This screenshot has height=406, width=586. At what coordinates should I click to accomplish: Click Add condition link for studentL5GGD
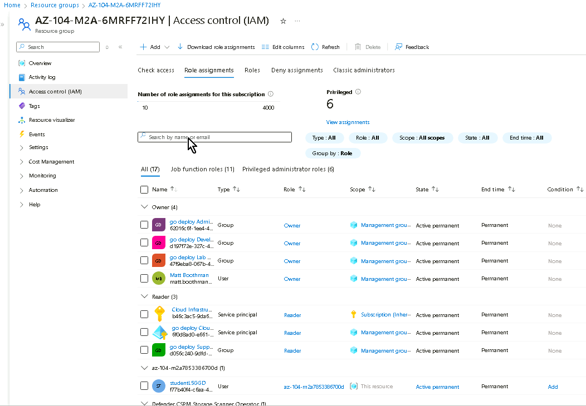(553, 387)
